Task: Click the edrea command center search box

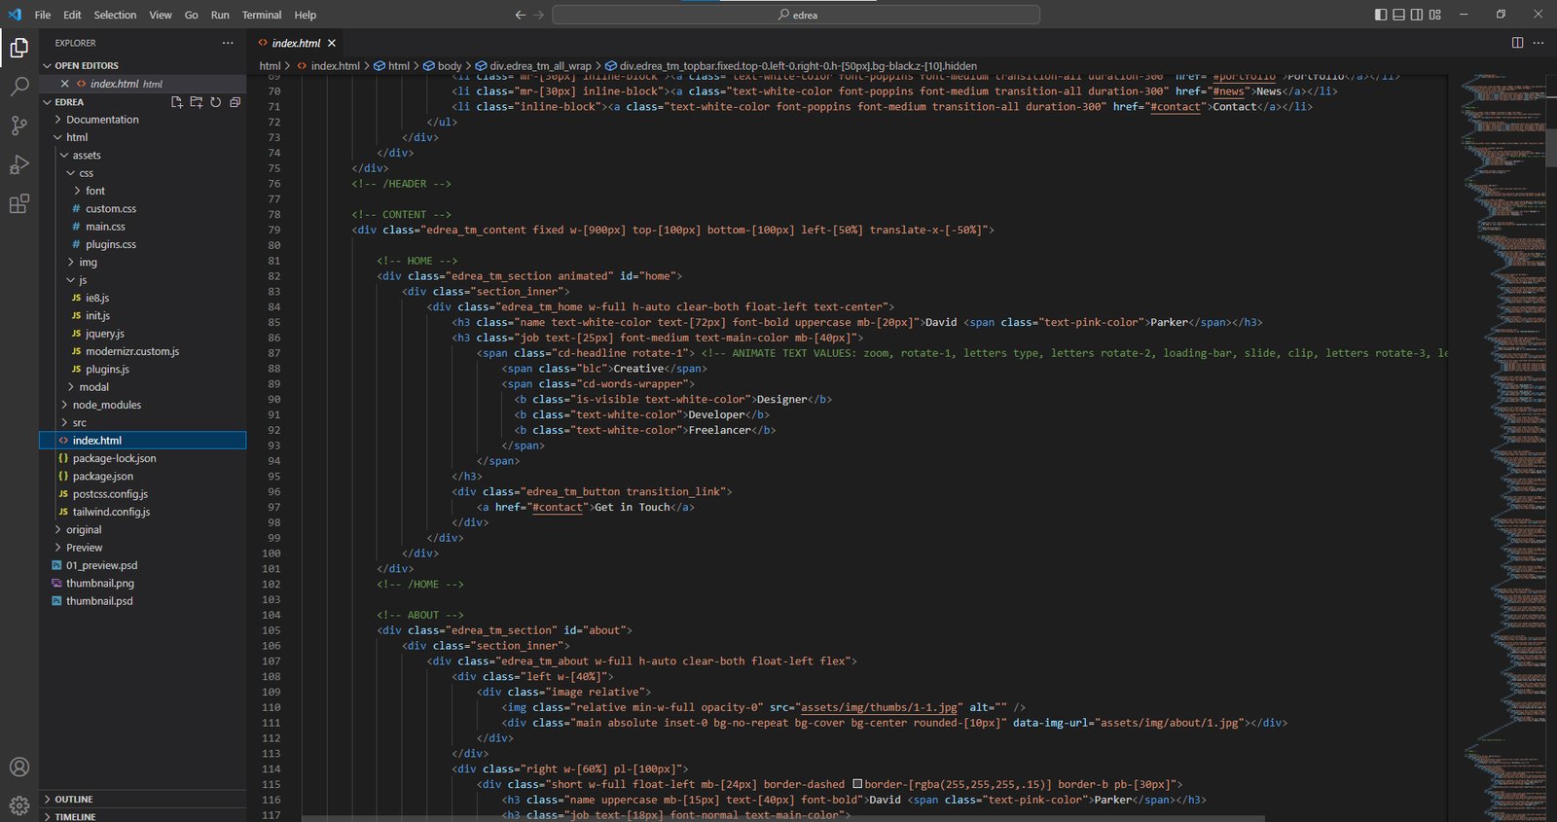Action: (x=796, y=15)
